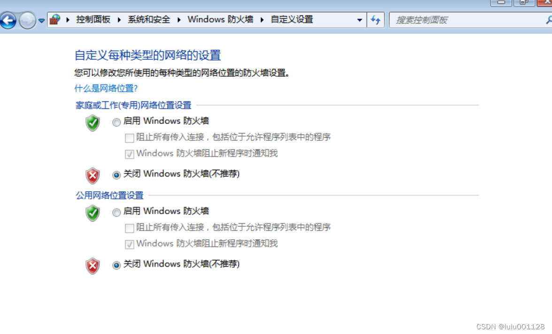
Task: Click the 公用网络位置设置 heading
Action: 109,195
